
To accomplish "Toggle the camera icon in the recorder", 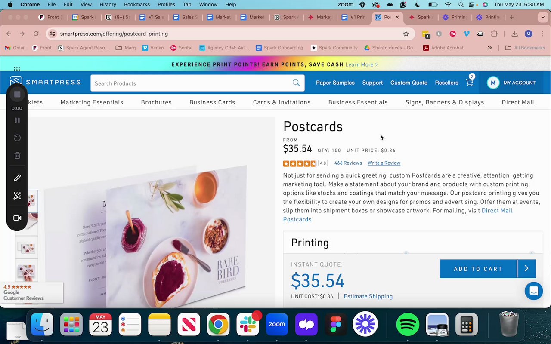I will pyautogui.click(x=17, y=218).
